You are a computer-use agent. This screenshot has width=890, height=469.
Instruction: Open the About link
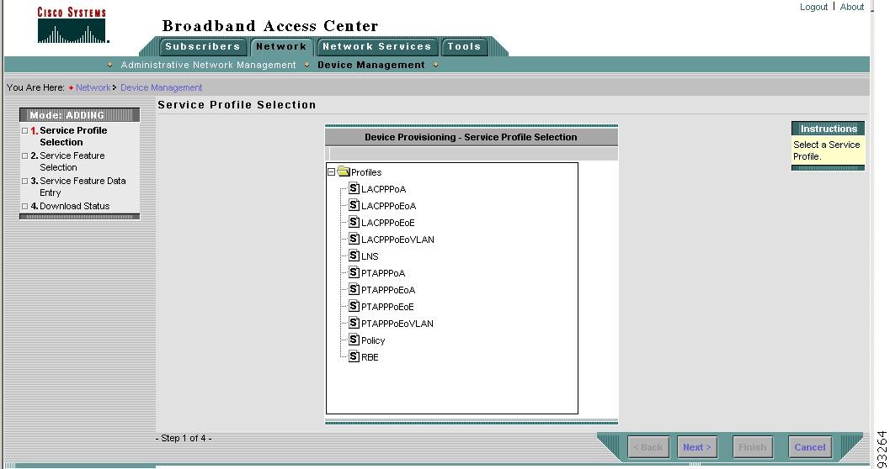pos(852,7)
